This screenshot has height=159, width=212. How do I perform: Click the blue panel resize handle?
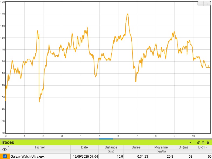pyautogui.click(x=106, y=139)
